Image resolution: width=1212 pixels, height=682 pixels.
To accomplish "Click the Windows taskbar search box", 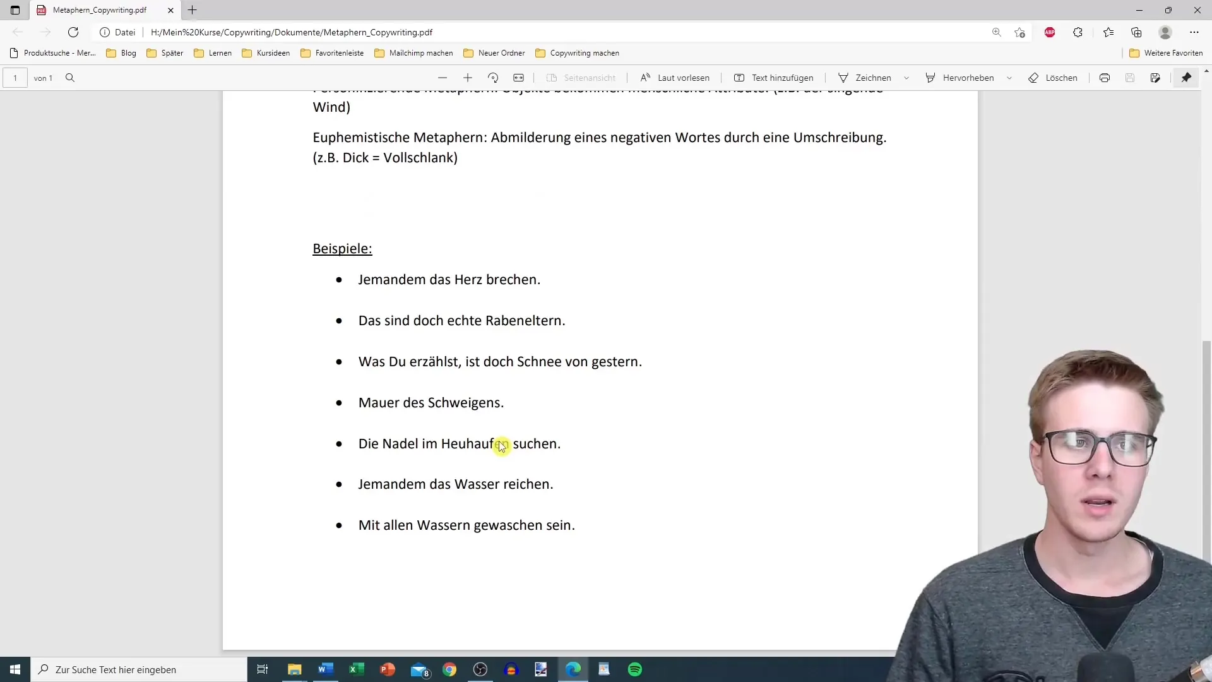I will pyautogui.click(x=139, y=669).
